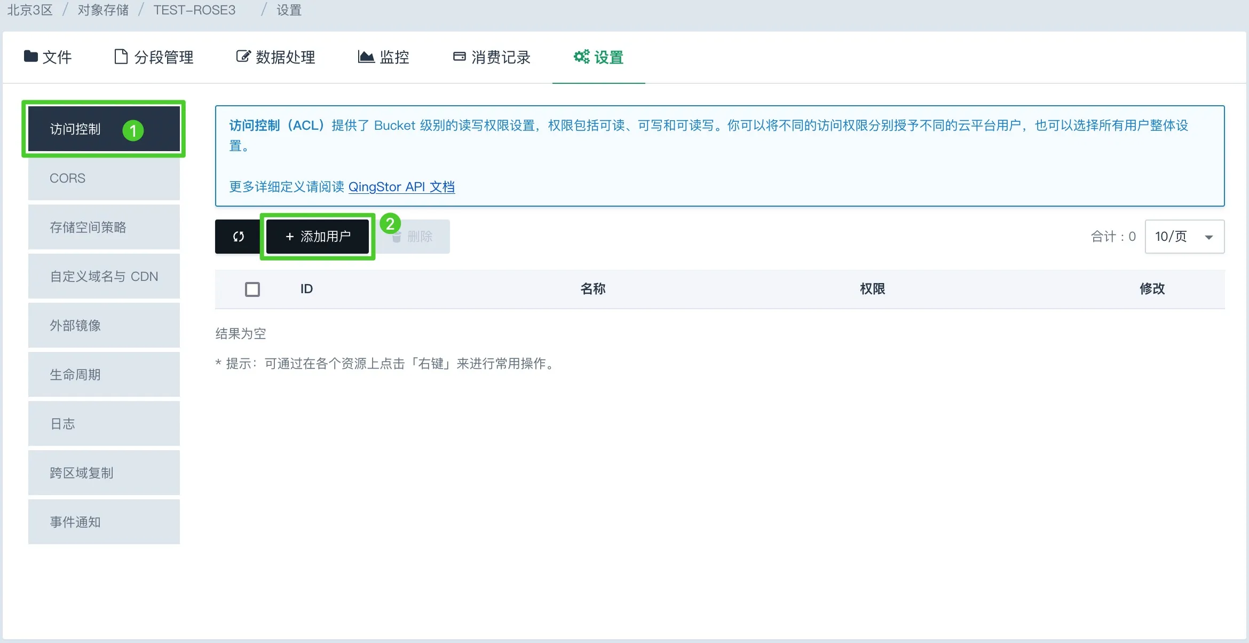Viewport: 1249px width, 643px height.
Task: Click the trash icon on 删除 button
Action: coord(397,238)
